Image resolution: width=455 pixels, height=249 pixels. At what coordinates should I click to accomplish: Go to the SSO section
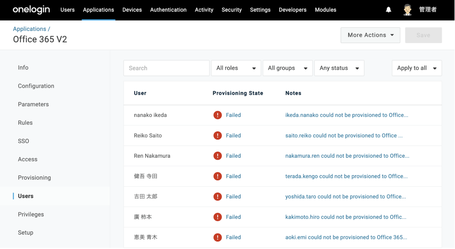tap(24, 141)
